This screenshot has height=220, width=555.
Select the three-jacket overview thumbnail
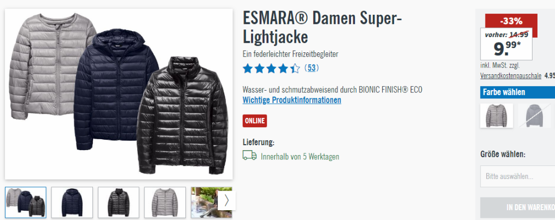coord(26,202)
